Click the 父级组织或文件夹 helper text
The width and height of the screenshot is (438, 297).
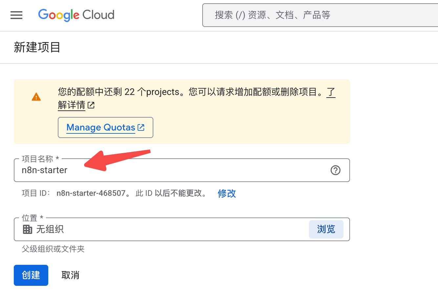53,249
